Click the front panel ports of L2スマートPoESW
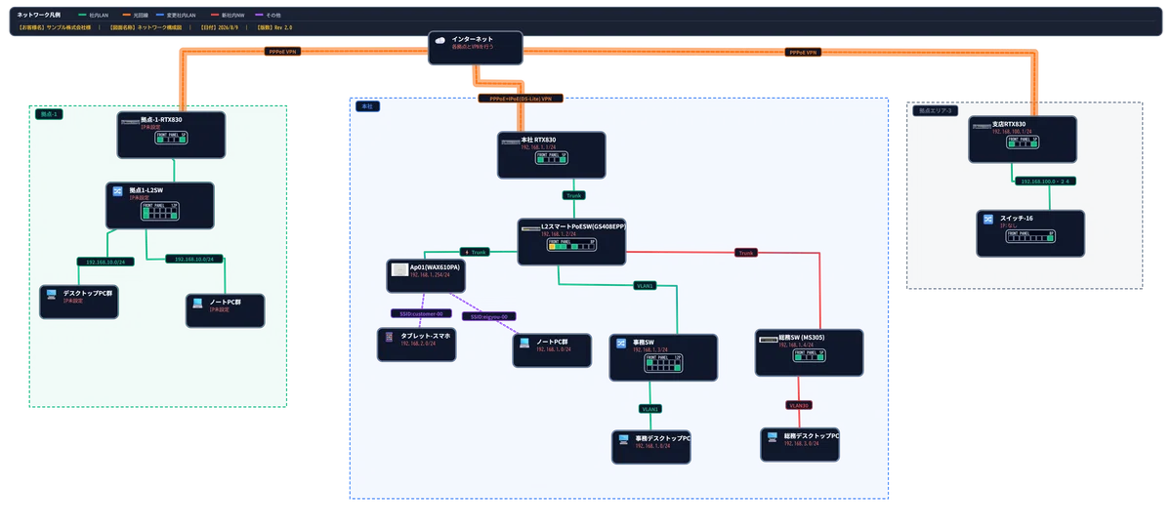This screenshot has height=528, width=1172. [571, 246]
